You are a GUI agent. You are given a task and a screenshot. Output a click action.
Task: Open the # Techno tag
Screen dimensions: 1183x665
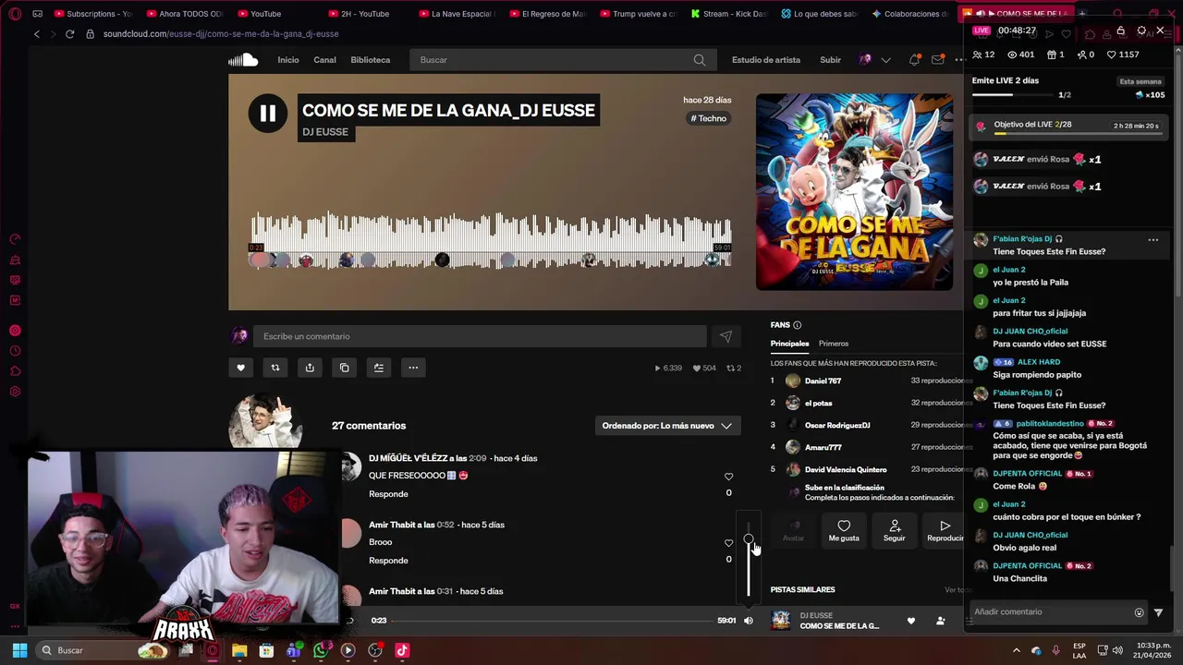(709, 118)
